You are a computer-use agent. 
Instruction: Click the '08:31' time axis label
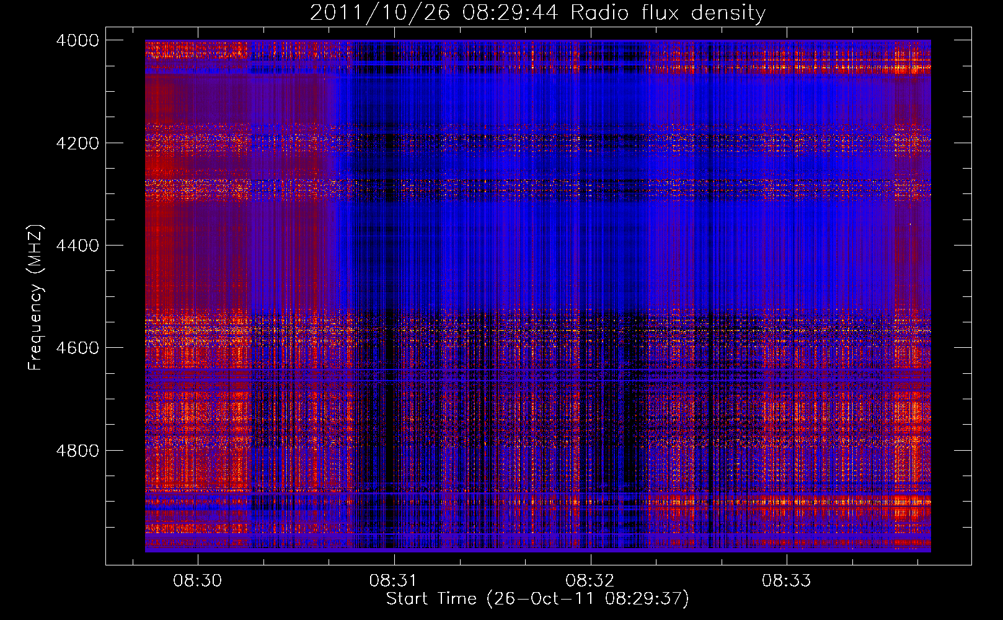pyautogui.click(x=394, y=580)
